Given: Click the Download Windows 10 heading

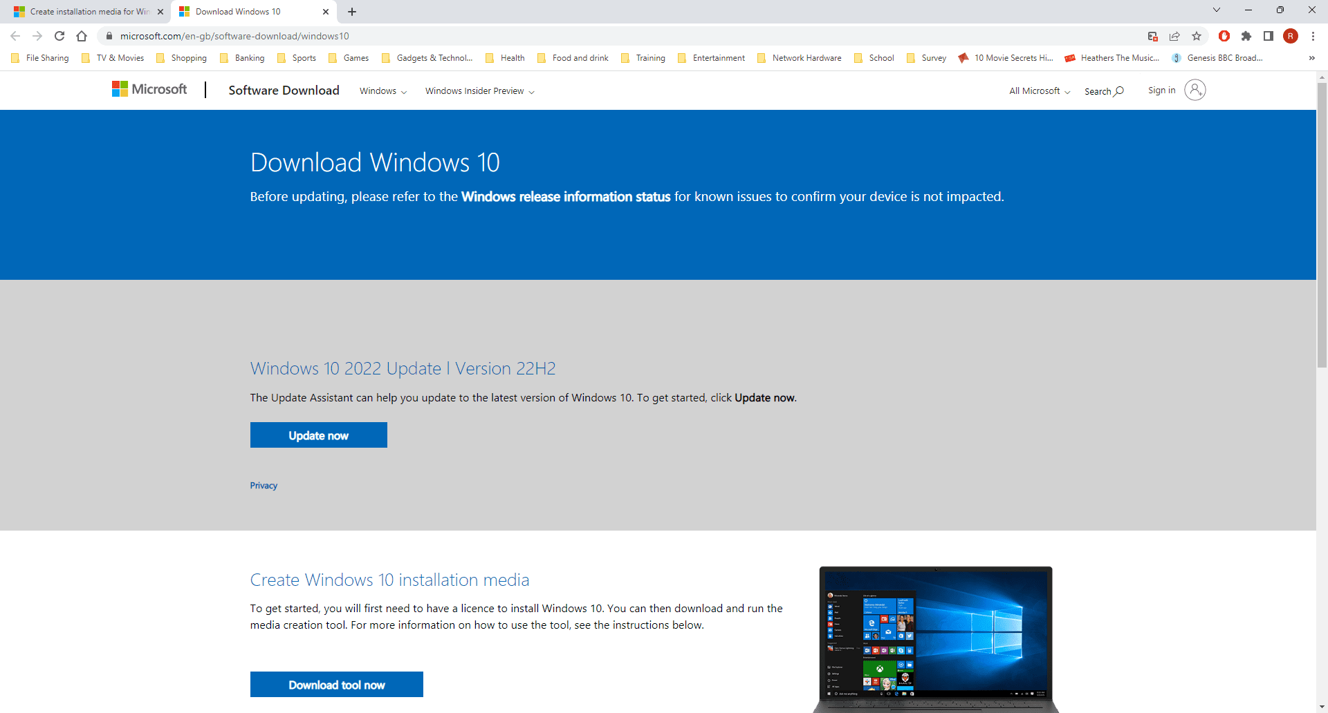Looking at the screenshot, I should click(375, 162).
